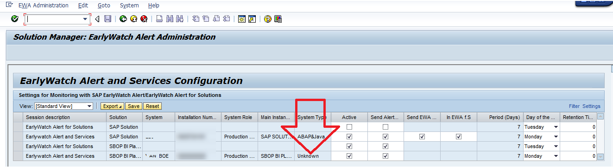Click the Active column header
The image size is (613, 167).
349,117
